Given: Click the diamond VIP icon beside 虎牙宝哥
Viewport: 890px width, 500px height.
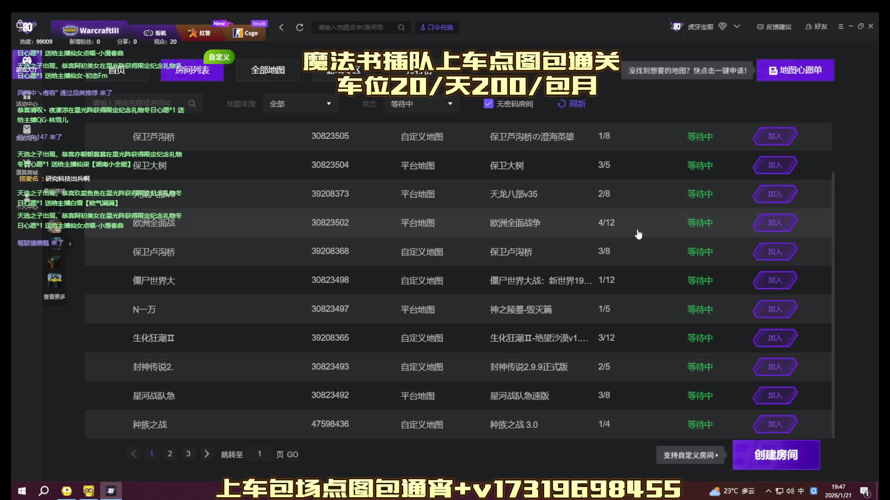Looking at the screenshot, I should (x=722, y=26).
